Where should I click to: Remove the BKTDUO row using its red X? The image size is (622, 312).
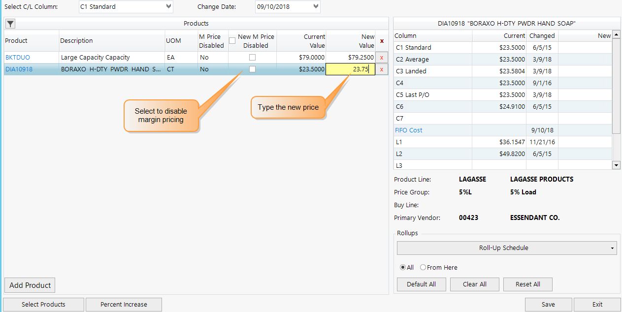(x=381, y=57)
